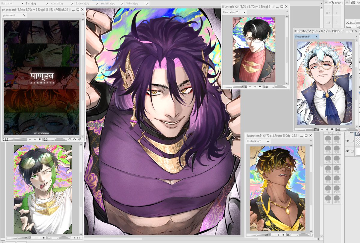
Task: Close the photocard document tab
Action: pos(24,15)
